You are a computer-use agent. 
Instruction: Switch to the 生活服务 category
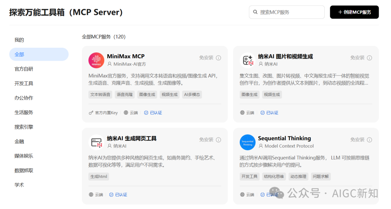point(39,112)
